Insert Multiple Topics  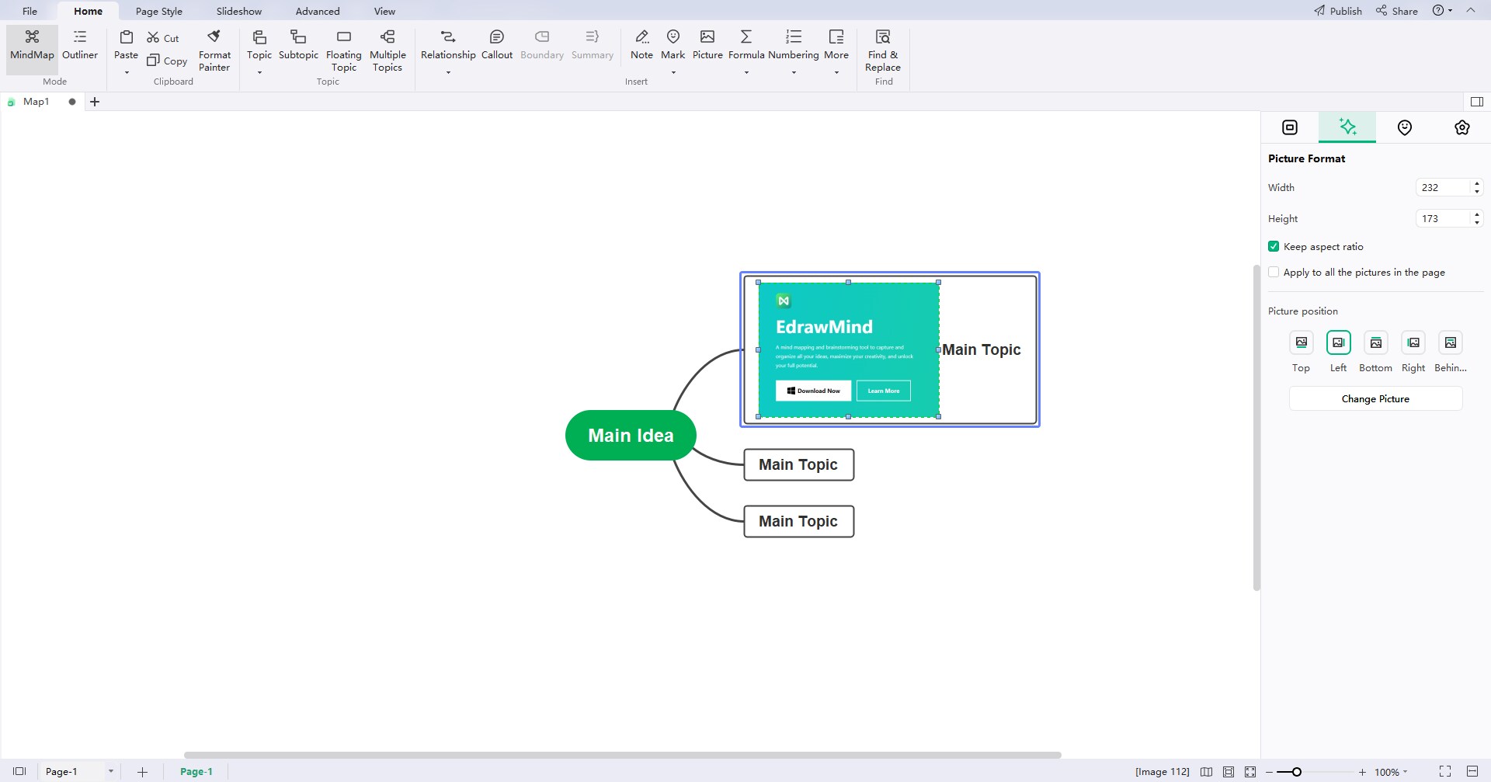(388, 50)
